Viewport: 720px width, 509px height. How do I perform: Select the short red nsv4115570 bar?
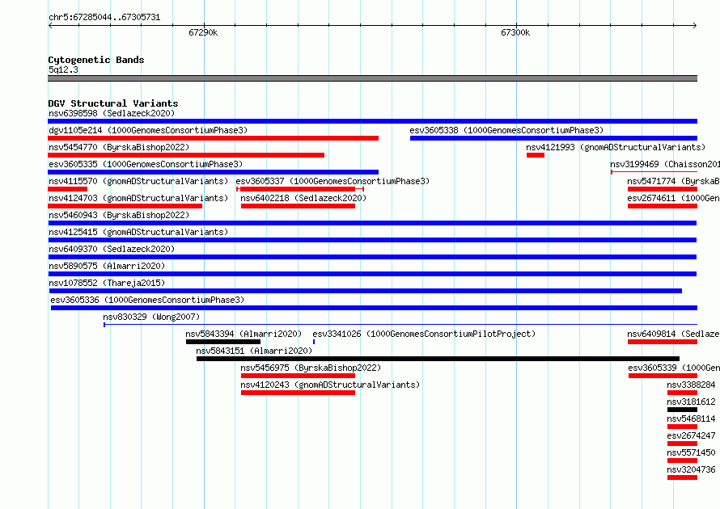click(67, 189)
